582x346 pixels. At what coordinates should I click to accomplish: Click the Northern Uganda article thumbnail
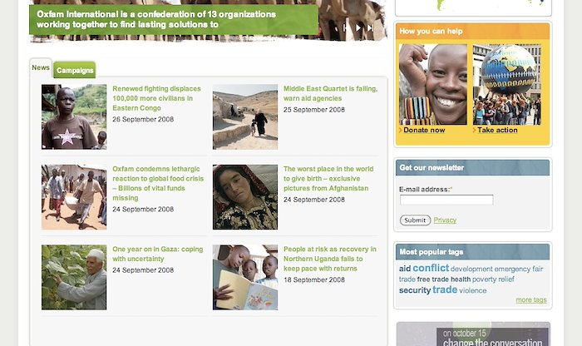pyautogui.click(x=245, y=277)
